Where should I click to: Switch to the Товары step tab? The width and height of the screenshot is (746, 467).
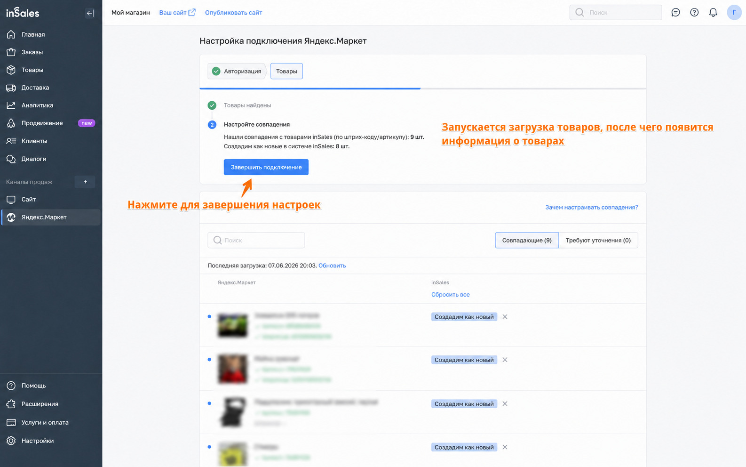[x=286, y=71]
